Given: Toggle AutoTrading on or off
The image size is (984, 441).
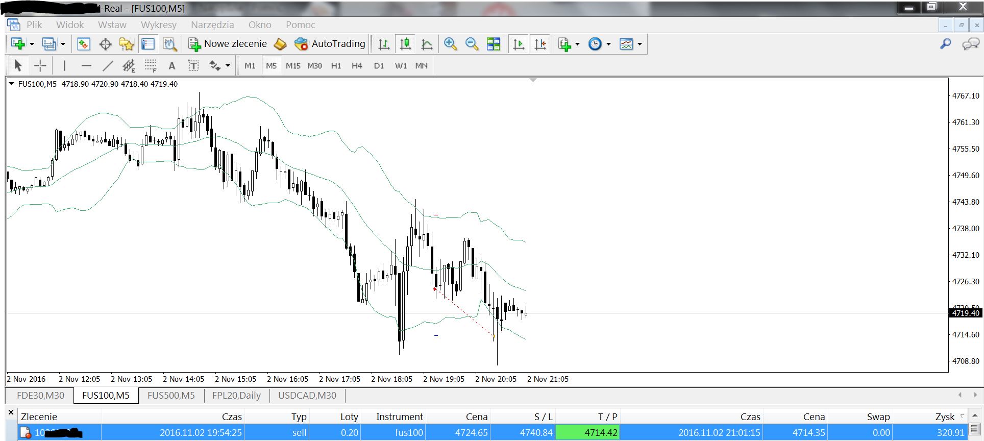Looking at the screenshot, I should pos(330,44).
